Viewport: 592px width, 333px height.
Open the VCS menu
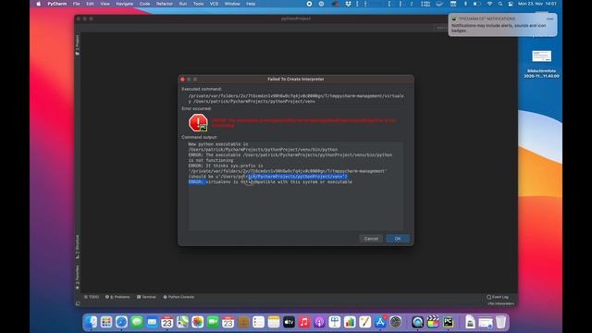[214, 4]
